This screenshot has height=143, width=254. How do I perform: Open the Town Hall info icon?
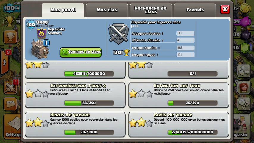(46, 43)
